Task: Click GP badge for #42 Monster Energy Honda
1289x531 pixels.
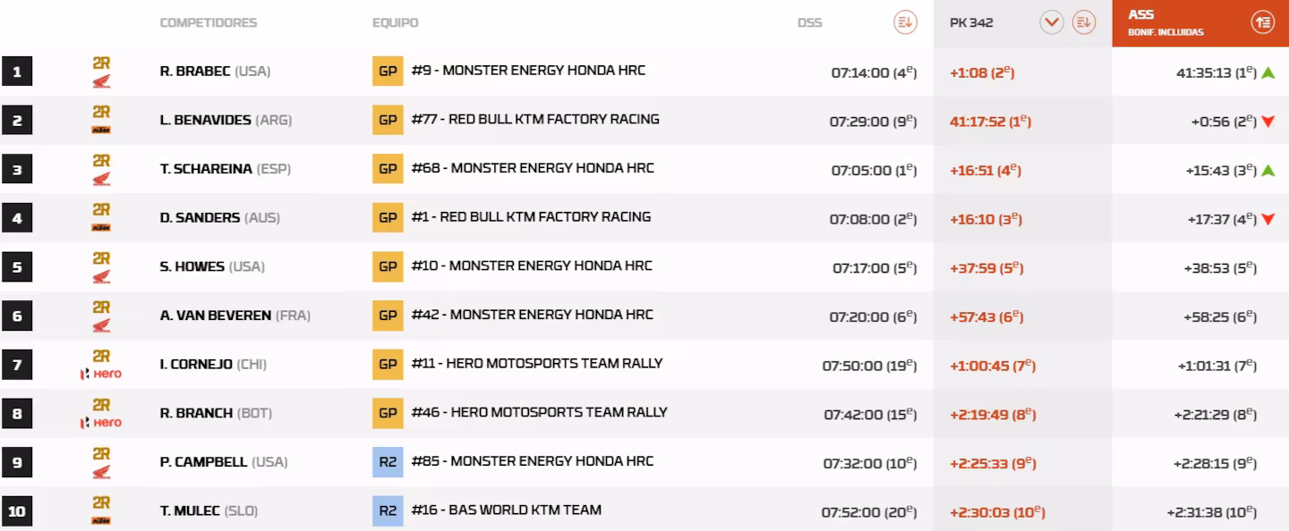Action: pos(388,315)
